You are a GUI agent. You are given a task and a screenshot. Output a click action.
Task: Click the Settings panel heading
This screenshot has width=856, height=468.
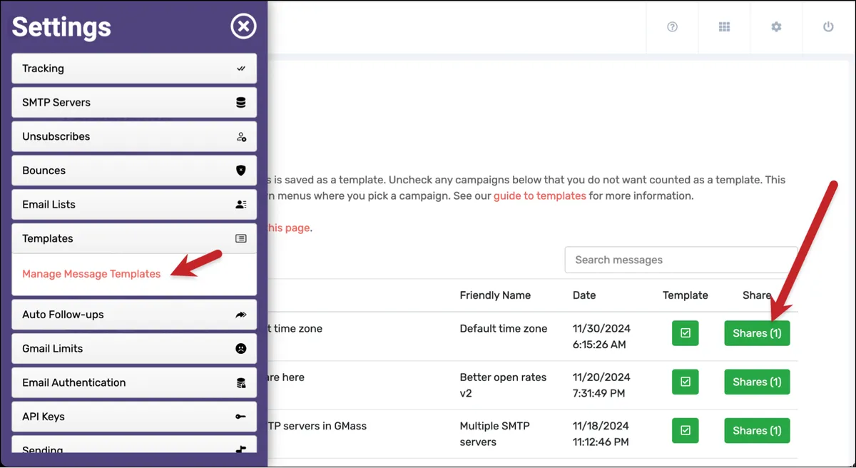pos(61,27)
